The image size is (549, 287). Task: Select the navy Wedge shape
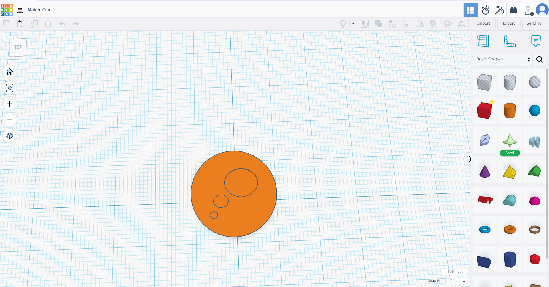(x=485, y=261)
